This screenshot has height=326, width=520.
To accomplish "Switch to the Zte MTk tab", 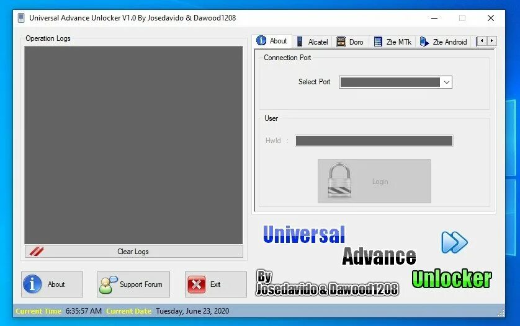I will (392, 42).
